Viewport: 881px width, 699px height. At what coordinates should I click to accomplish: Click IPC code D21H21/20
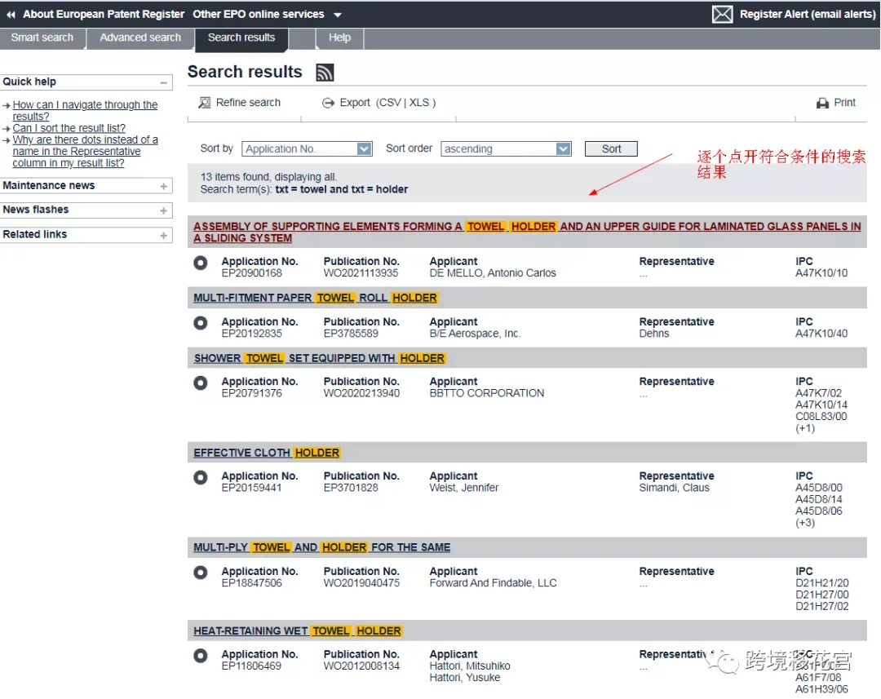point(822,583)
